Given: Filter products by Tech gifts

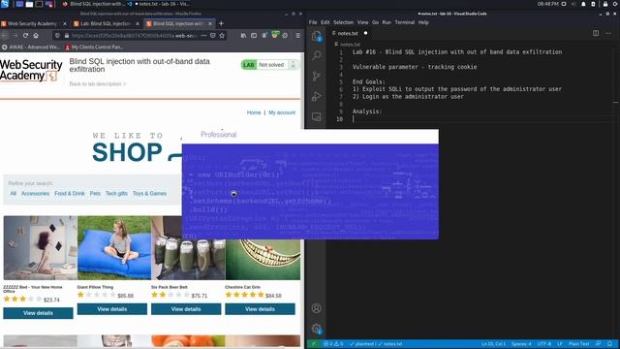Looking at the screenshot, I should point(116,194).
